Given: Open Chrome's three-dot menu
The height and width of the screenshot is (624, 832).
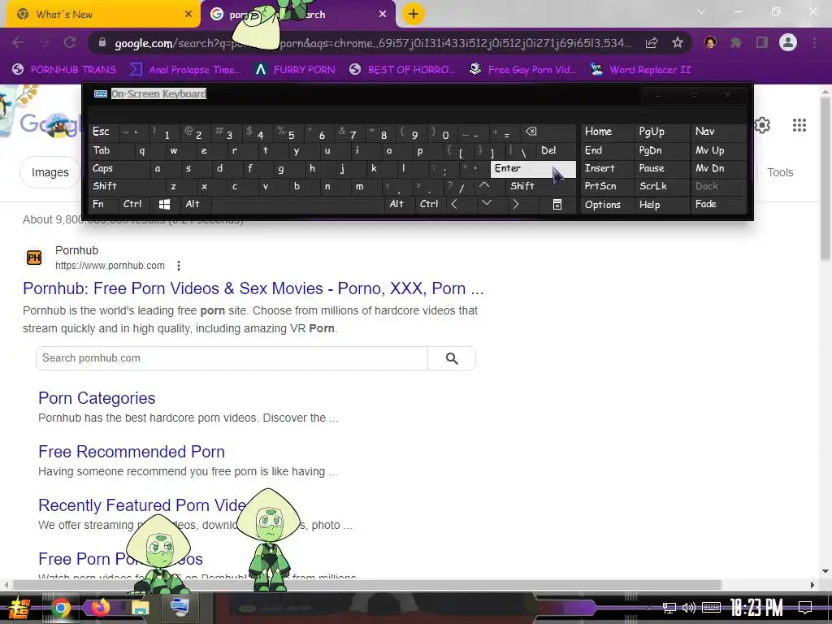Looking at the screenshot, I should [814, 43].
